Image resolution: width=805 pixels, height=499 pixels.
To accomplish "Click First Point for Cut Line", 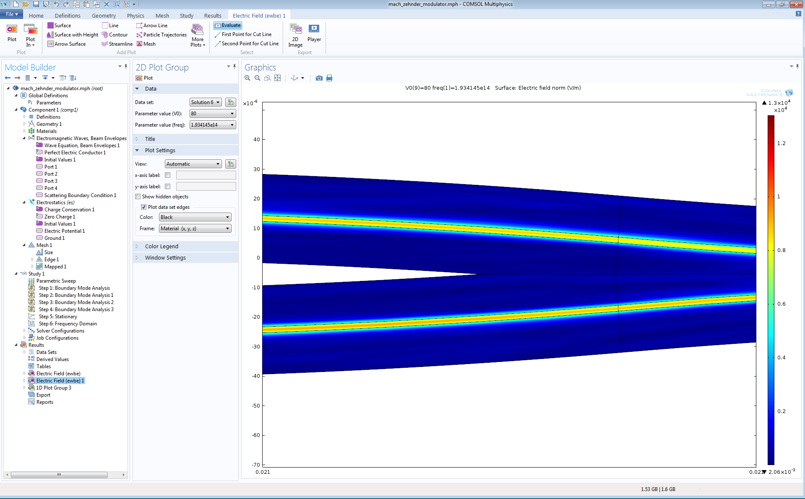I will (x=246, y=34).
